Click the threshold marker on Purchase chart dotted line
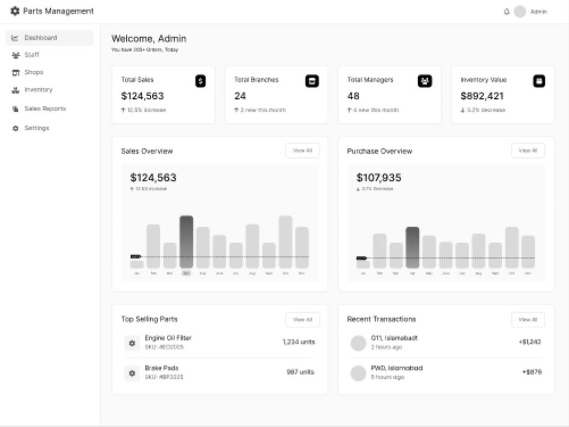This screenshot has width=569, height=427. coord(361,258)
